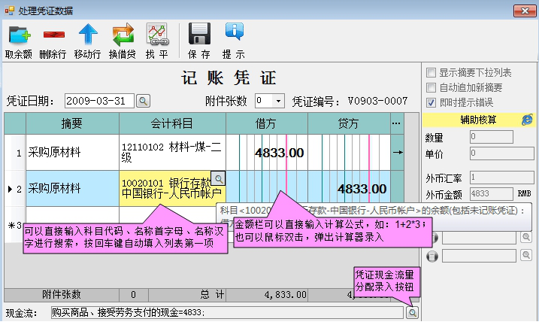
Task: Open the 提示 info icon
Action: (x=234, y=32)
